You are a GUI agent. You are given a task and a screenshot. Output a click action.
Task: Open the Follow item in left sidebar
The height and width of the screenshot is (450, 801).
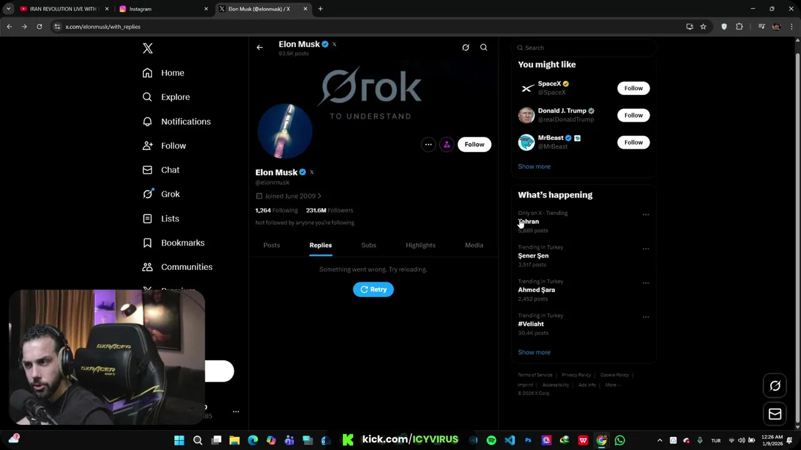[x=164, y=146]
